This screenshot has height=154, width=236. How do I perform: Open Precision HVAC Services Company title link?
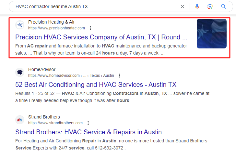pos(101,37)
